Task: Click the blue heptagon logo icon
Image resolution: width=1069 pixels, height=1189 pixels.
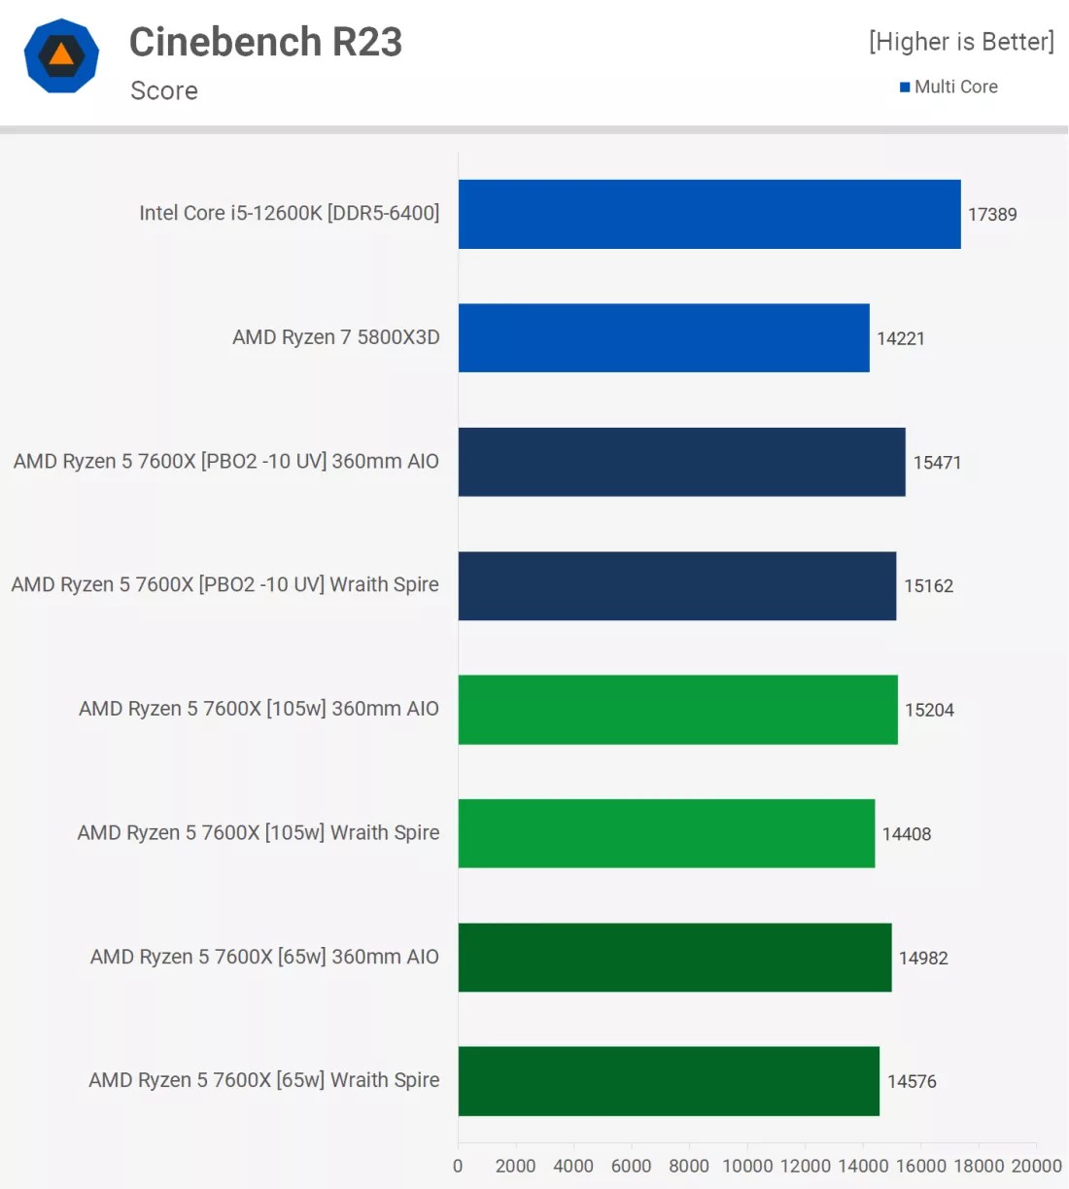Action: [x=61, y=56]
